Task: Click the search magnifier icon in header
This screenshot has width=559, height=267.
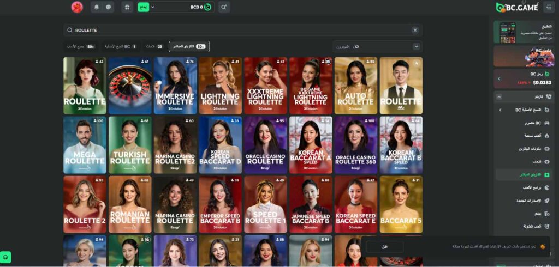Action: click(x=224, y=7)
